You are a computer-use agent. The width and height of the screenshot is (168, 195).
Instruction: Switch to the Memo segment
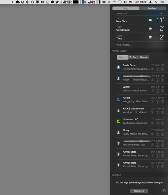(x=143, y=57)
